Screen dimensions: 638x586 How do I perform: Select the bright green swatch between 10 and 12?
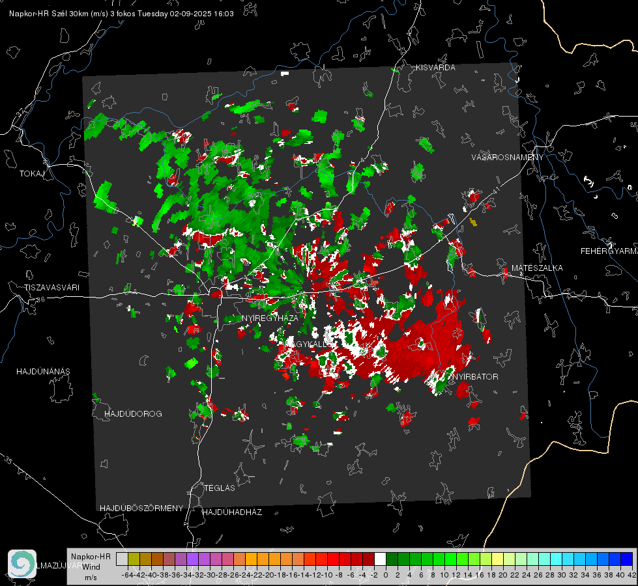pos(450,559)
